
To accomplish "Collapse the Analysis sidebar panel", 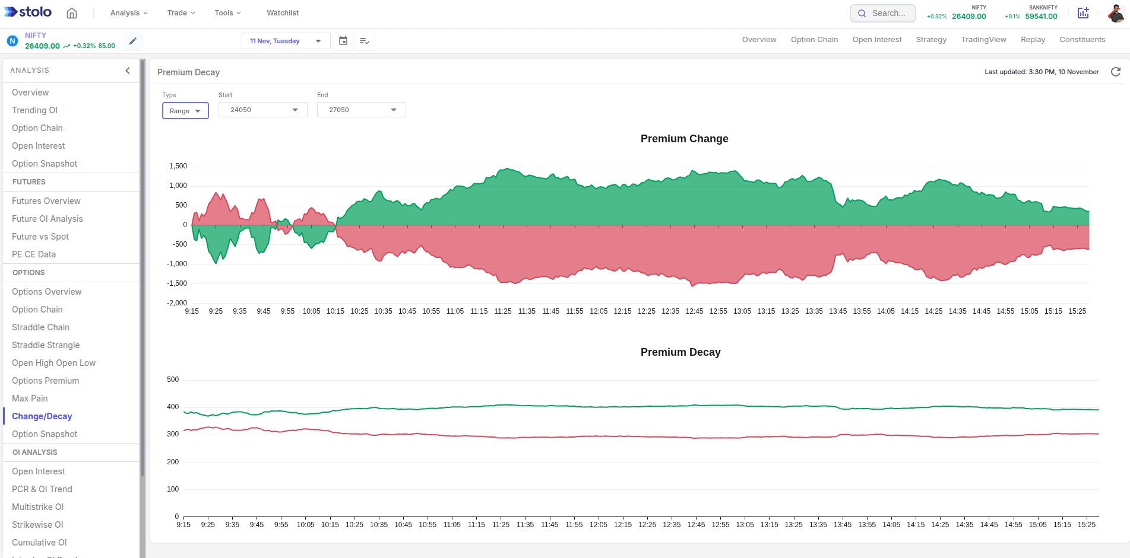I will (128, 71).
